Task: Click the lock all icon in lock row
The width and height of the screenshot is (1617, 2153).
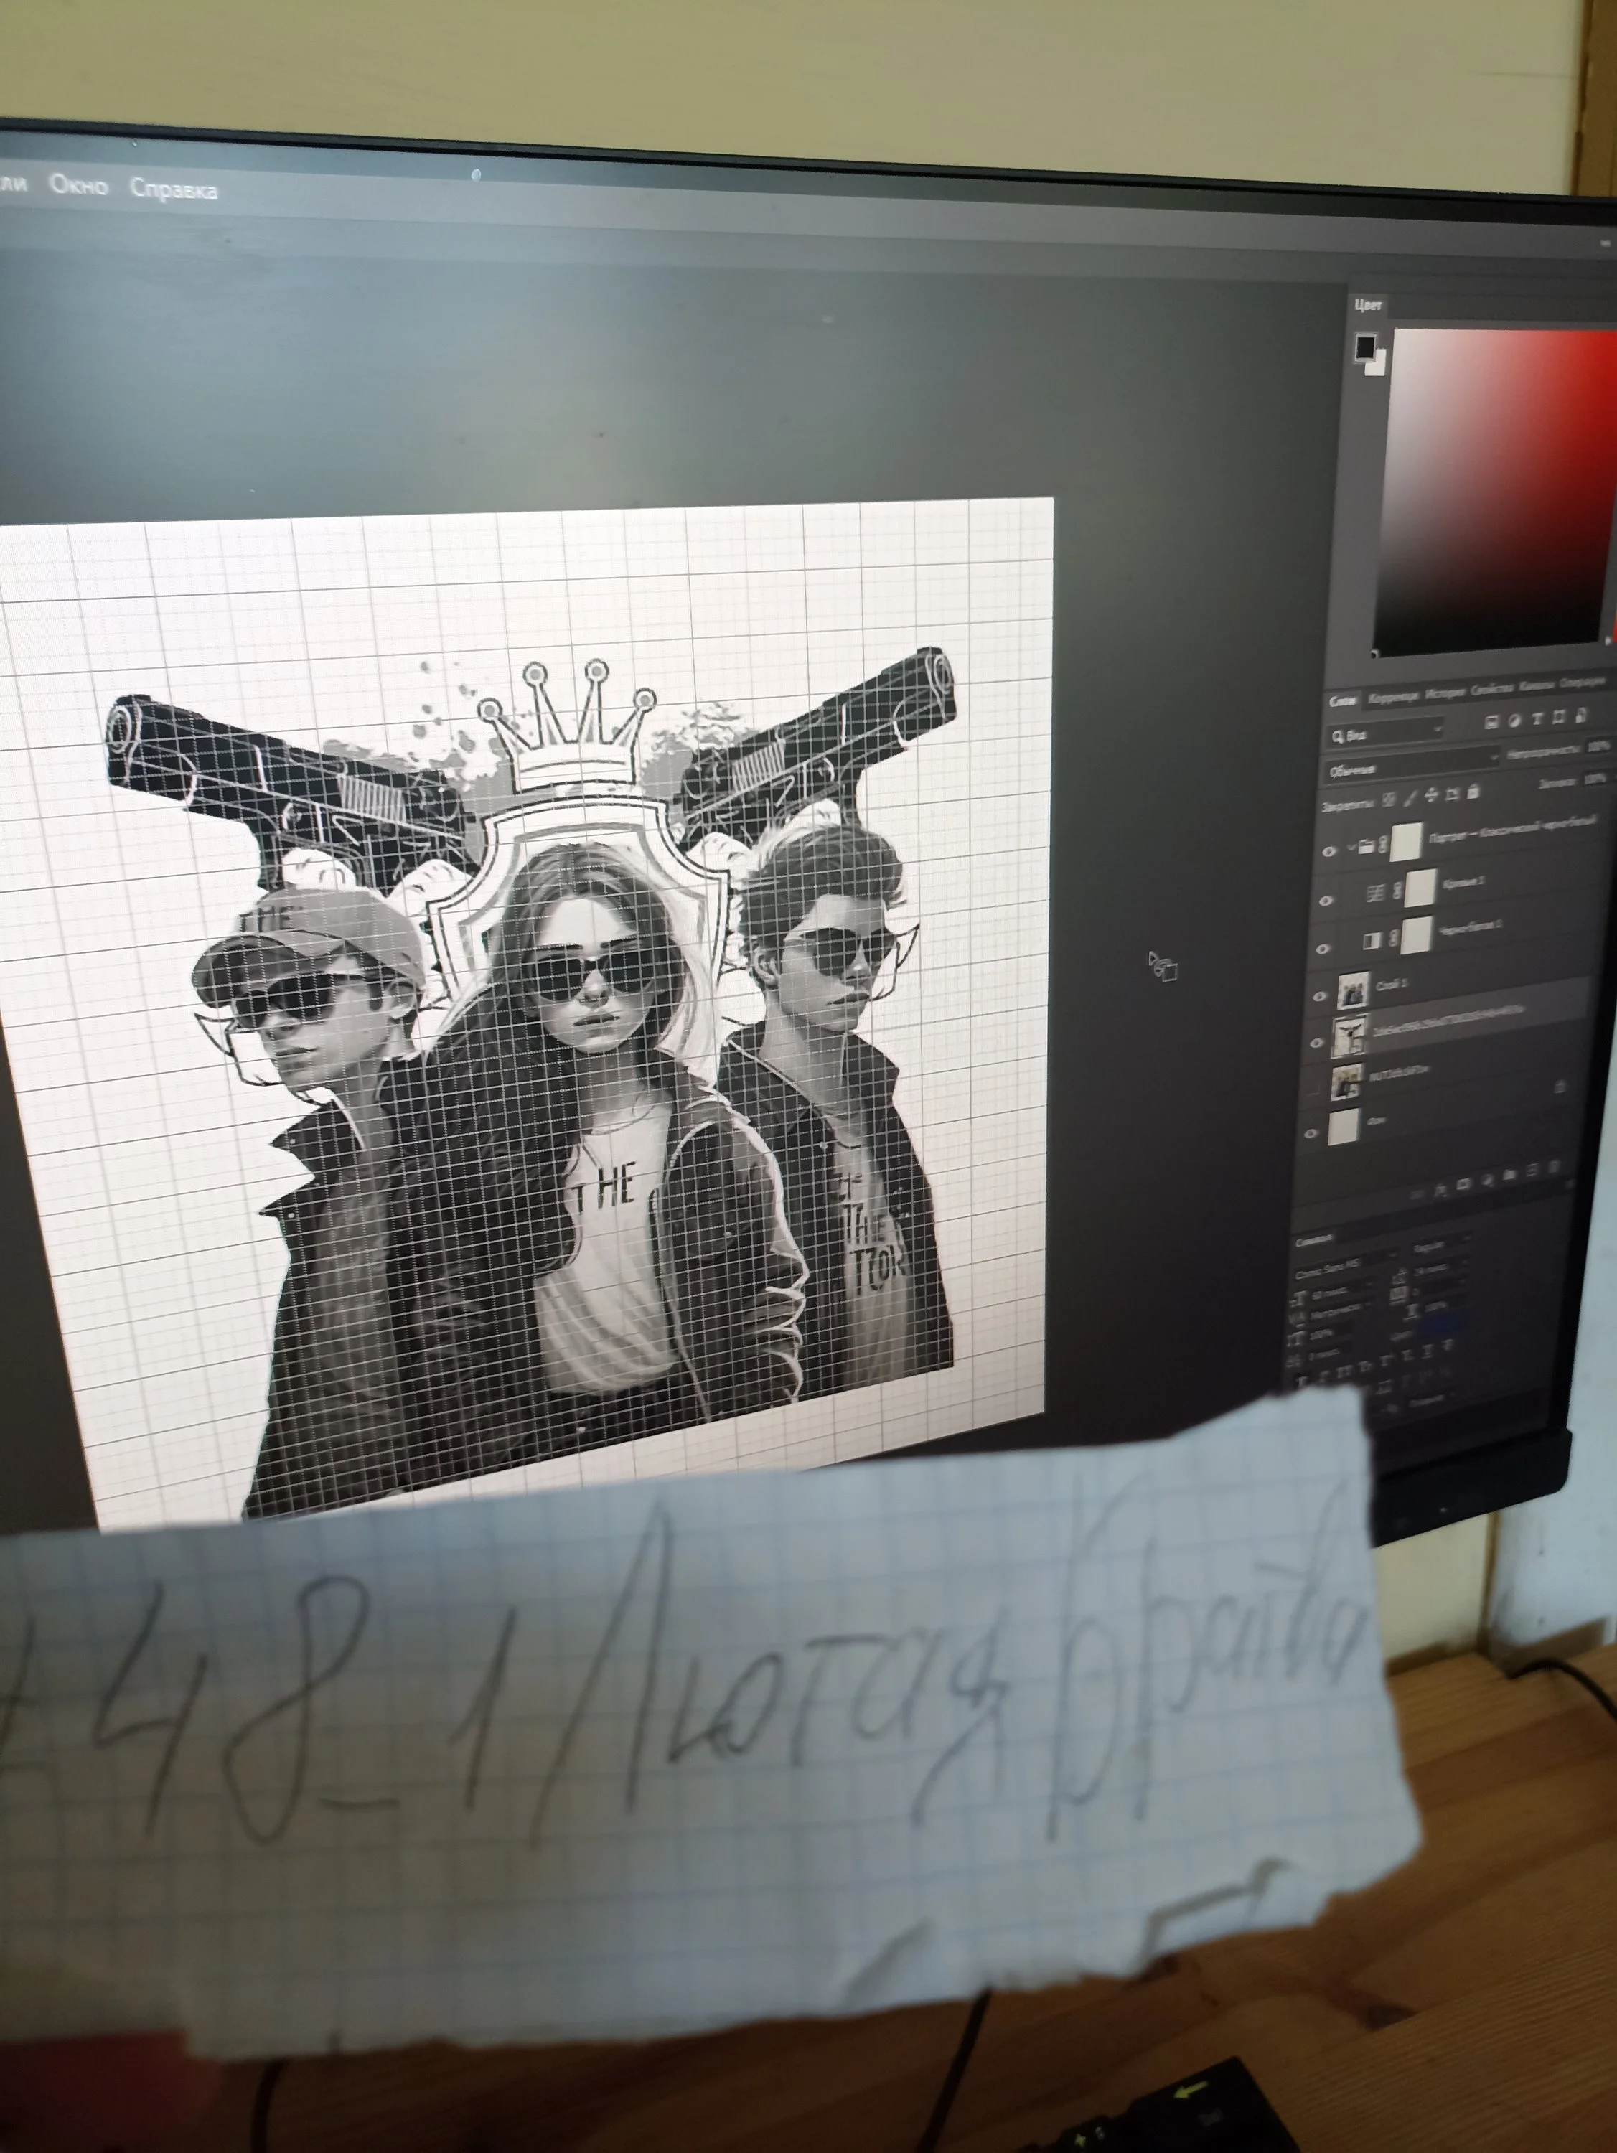Action: click(x=1473, y=792)
